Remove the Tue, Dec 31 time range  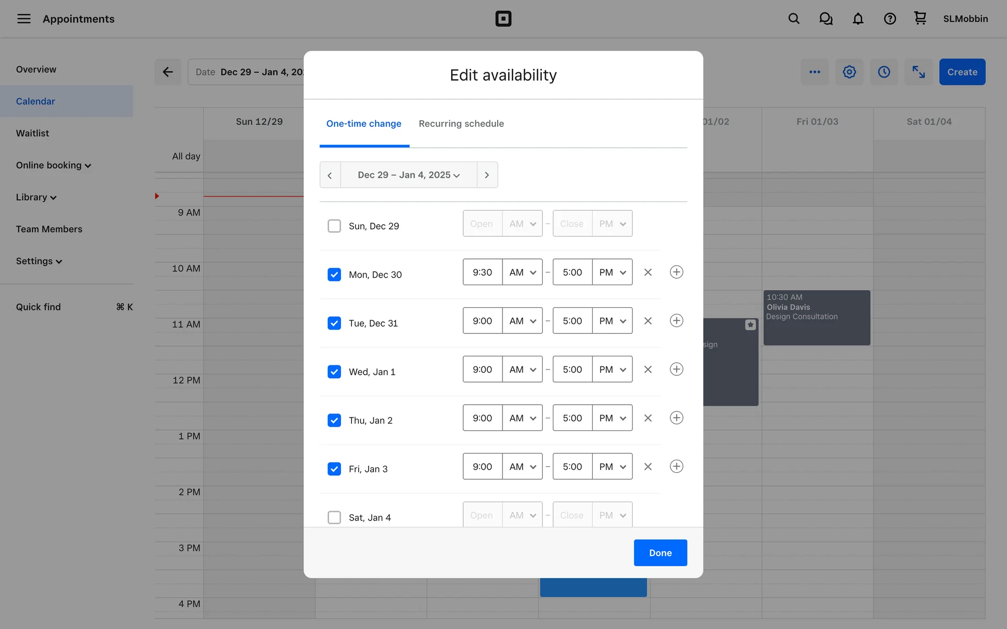click(648, 321)
